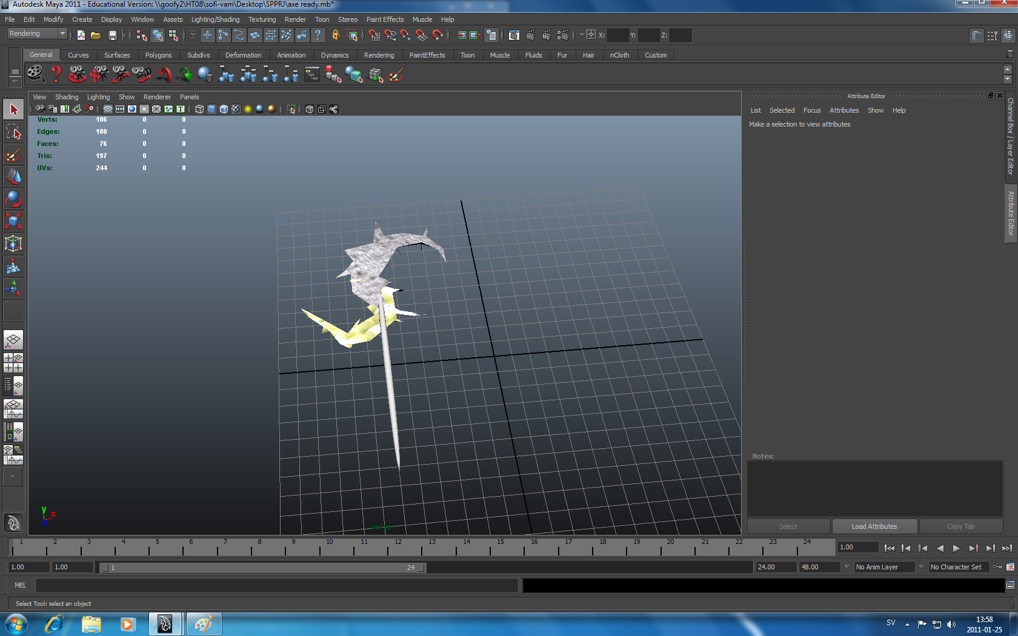The height and width of the screenshot is (636, 1018).
Task: Expand the shelf options arrow menu
Action: click(15, 82)
